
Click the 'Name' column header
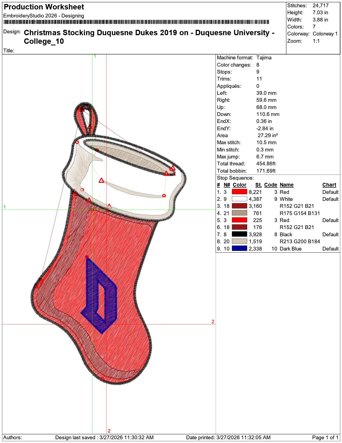pos(286,185)
